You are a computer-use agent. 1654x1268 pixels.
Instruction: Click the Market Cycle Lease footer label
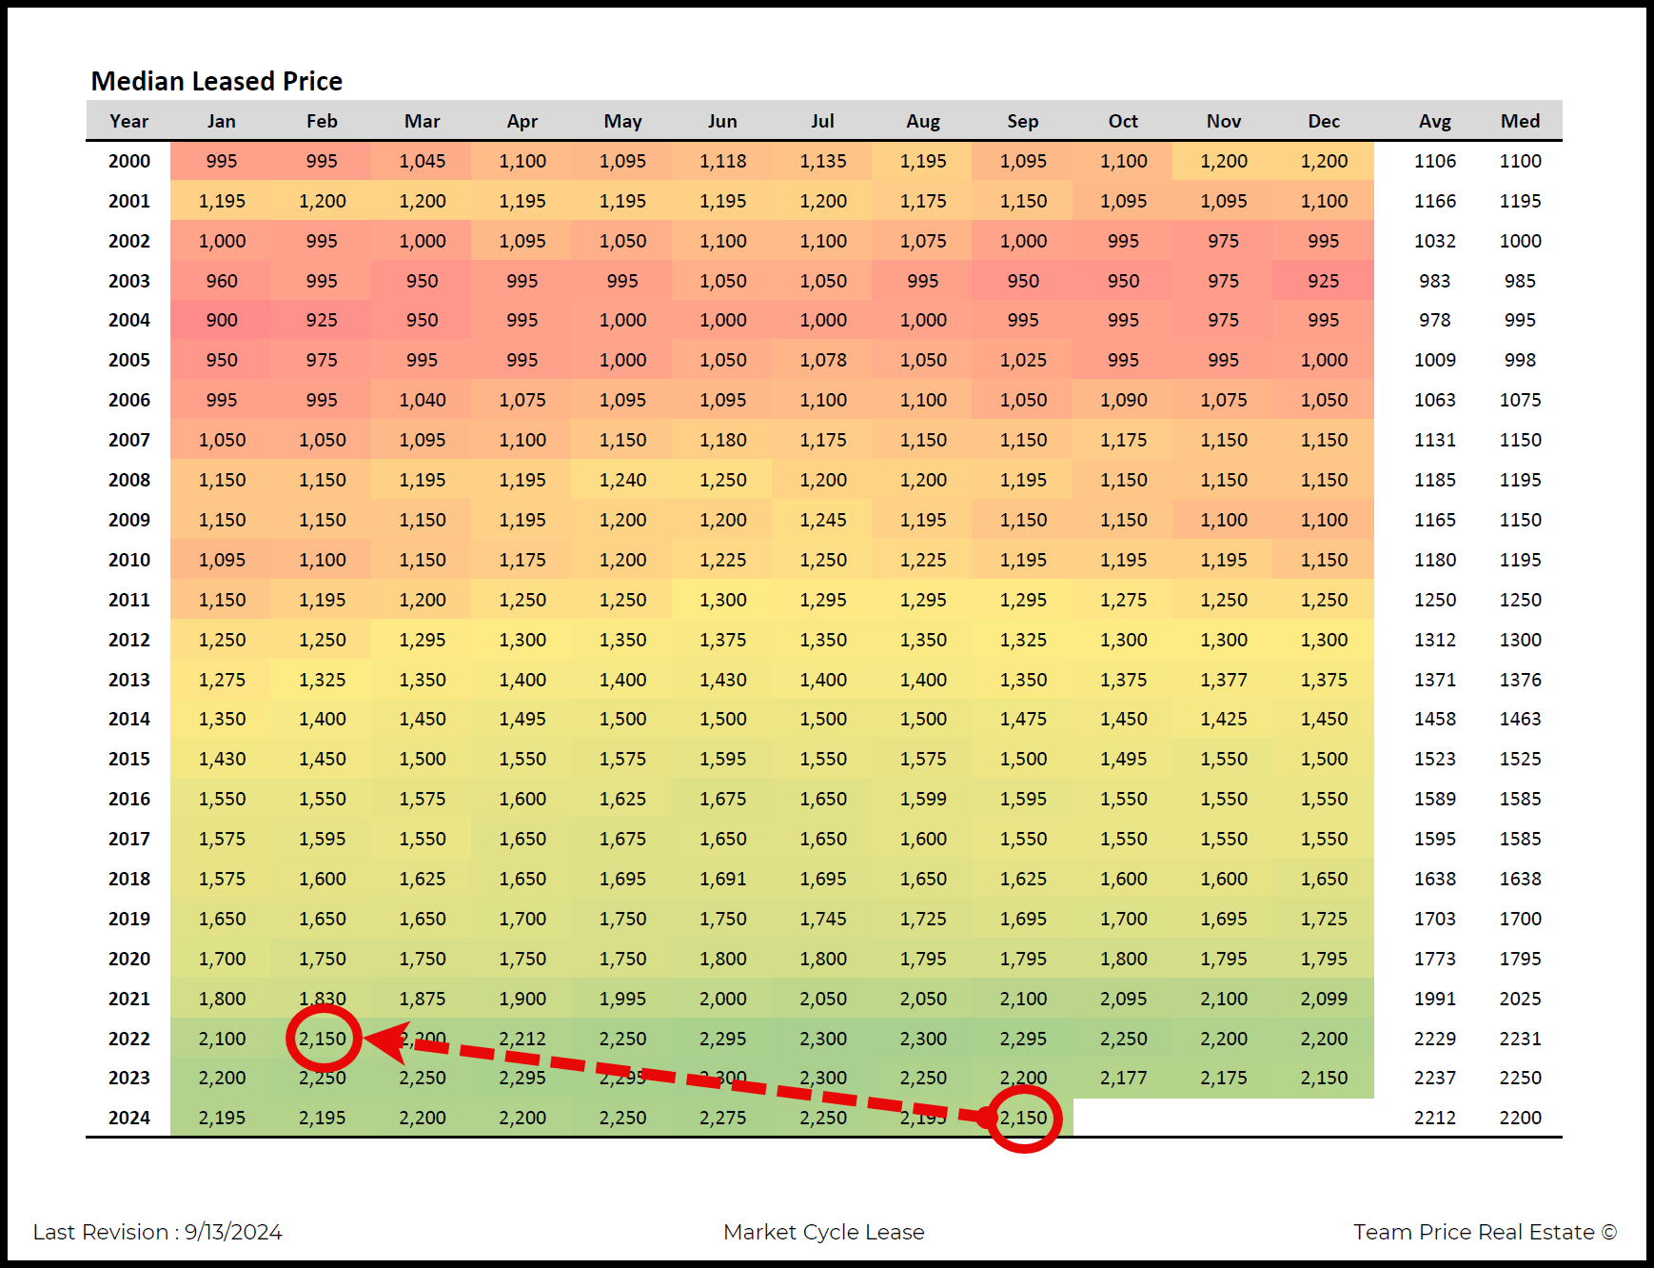pos(823,1232)
